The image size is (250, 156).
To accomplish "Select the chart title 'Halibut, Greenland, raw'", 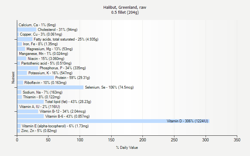I will tap(125, 7).
